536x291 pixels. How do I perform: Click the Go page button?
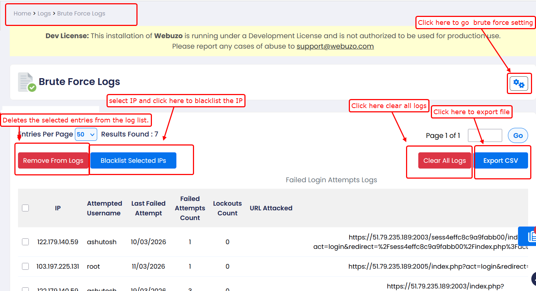pyautogui.click(x=518, y=135)
